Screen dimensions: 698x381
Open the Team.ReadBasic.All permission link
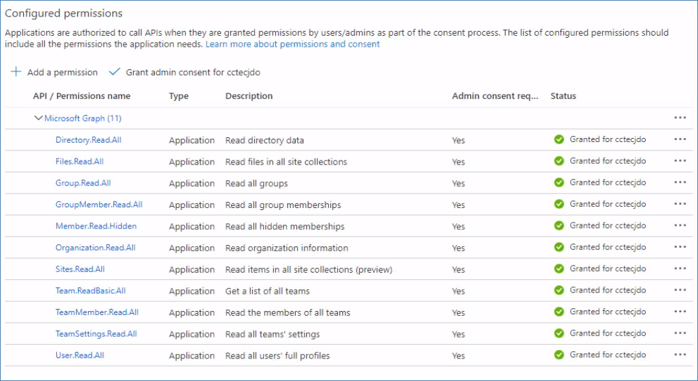click(x=91, y=291)
